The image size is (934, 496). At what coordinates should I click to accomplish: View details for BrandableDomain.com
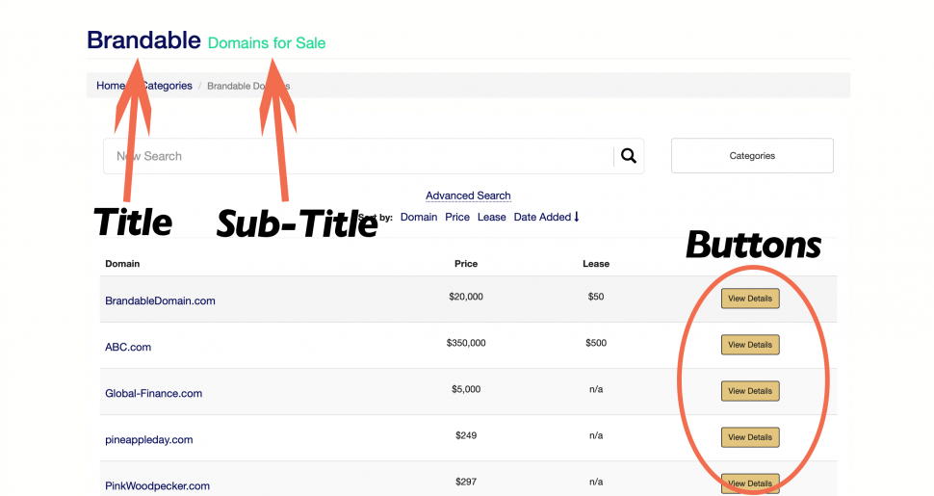click(x=750, y=299)
